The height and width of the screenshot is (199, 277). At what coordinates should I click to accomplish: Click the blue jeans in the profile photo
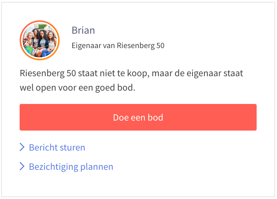click(x=46, y=54)
